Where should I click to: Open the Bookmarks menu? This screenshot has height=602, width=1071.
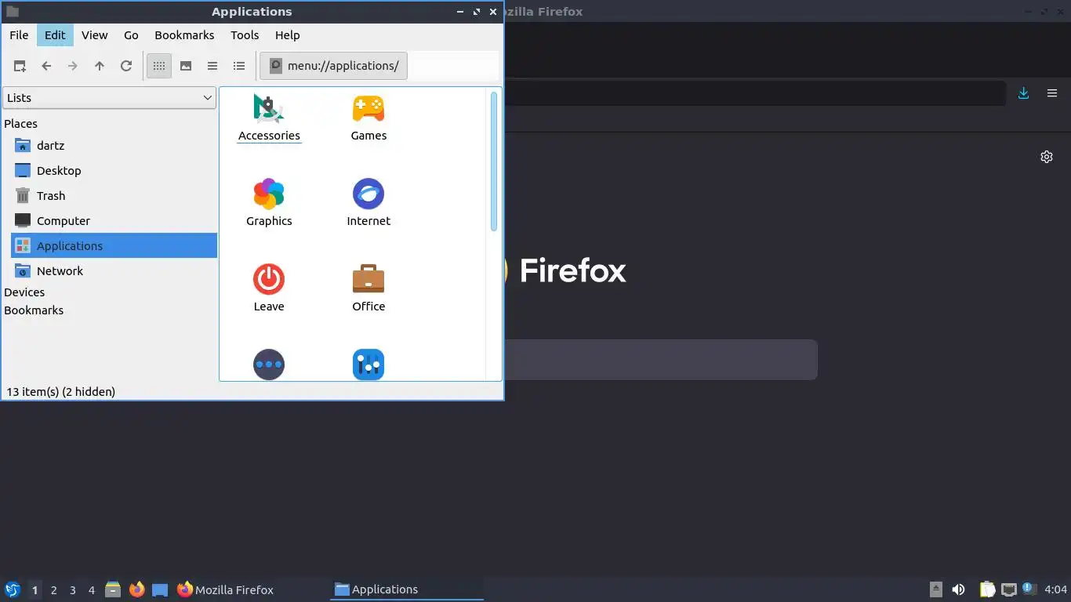(x=184, y=35)
